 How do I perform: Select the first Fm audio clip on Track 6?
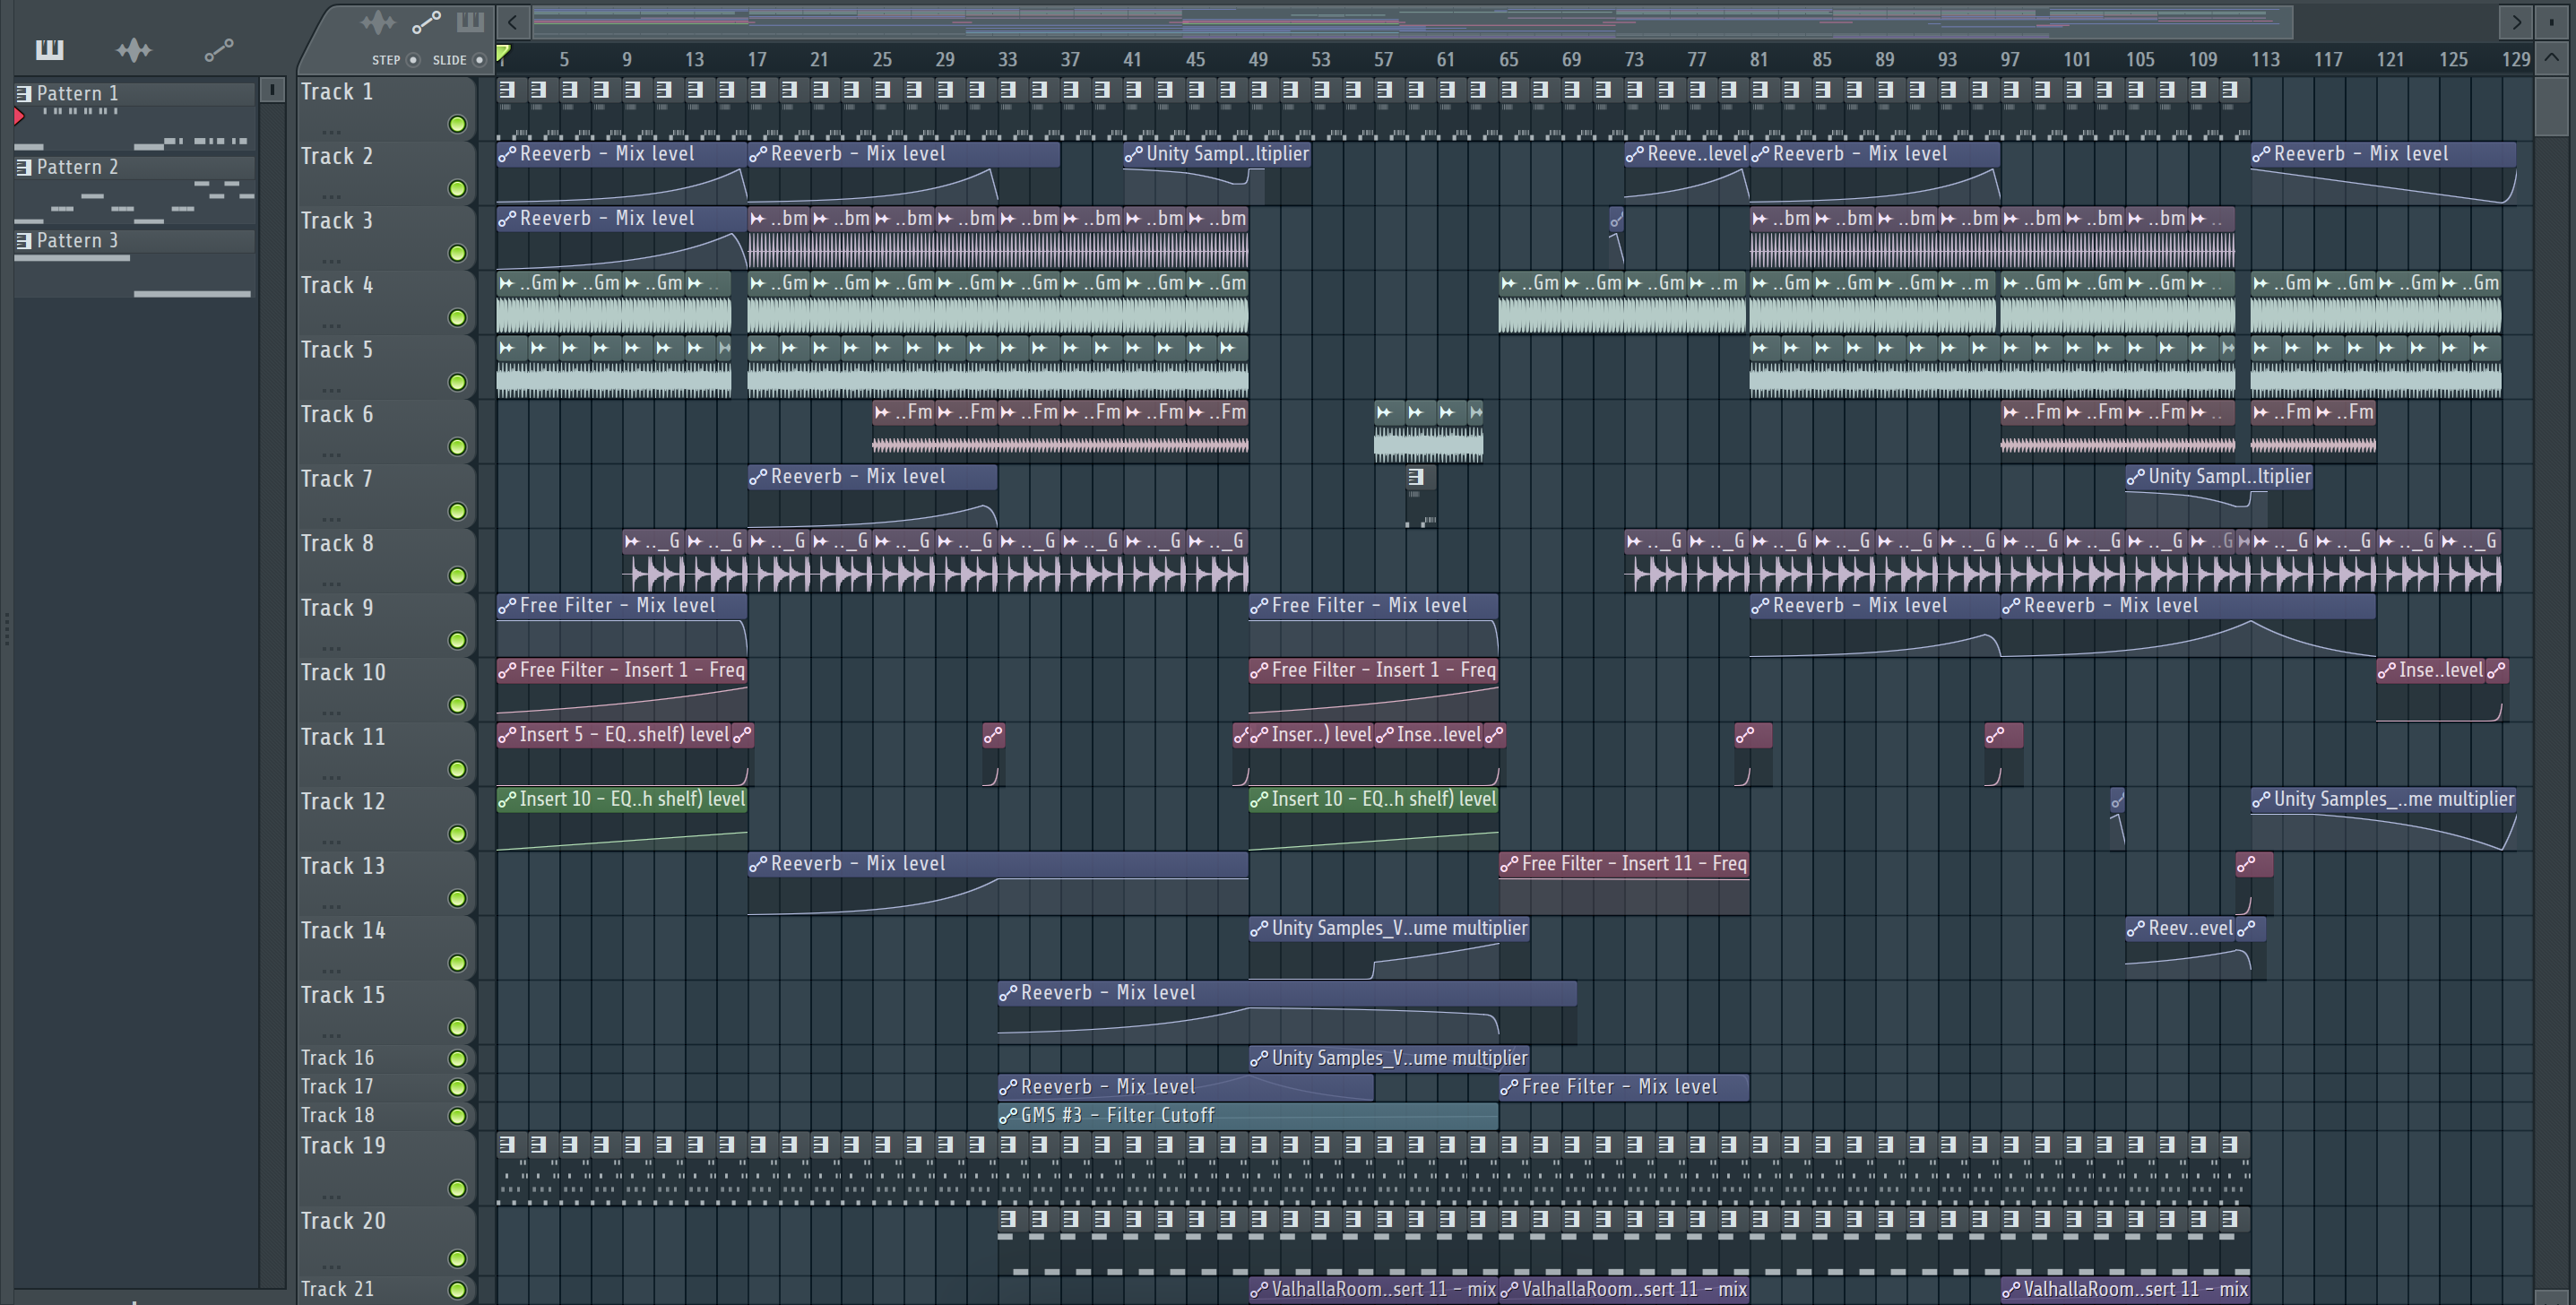coord(904,431)
